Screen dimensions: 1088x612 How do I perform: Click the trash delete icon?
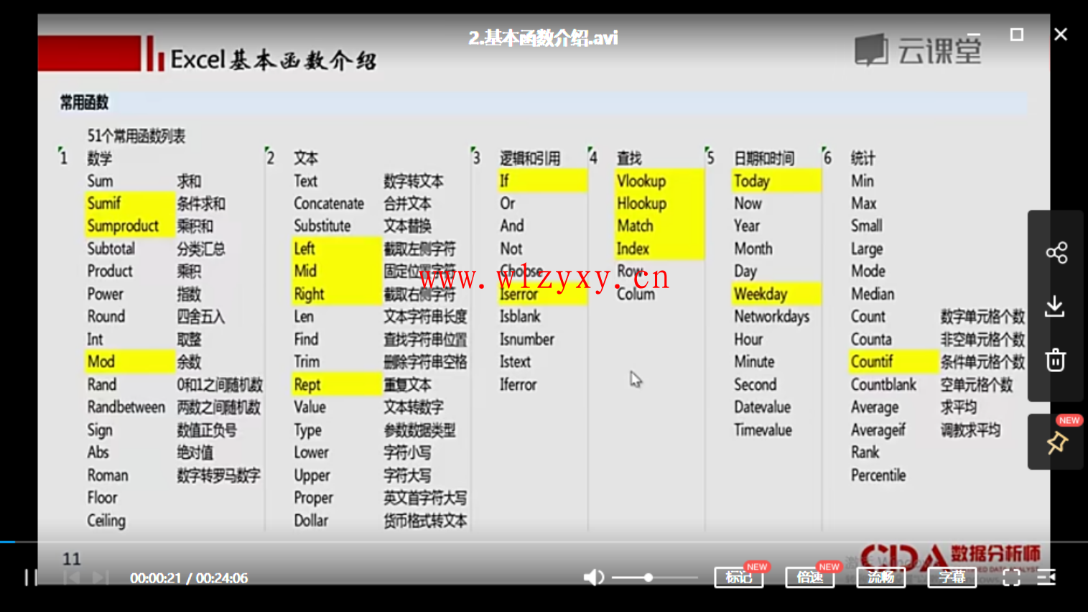(x=1055, y=360)
